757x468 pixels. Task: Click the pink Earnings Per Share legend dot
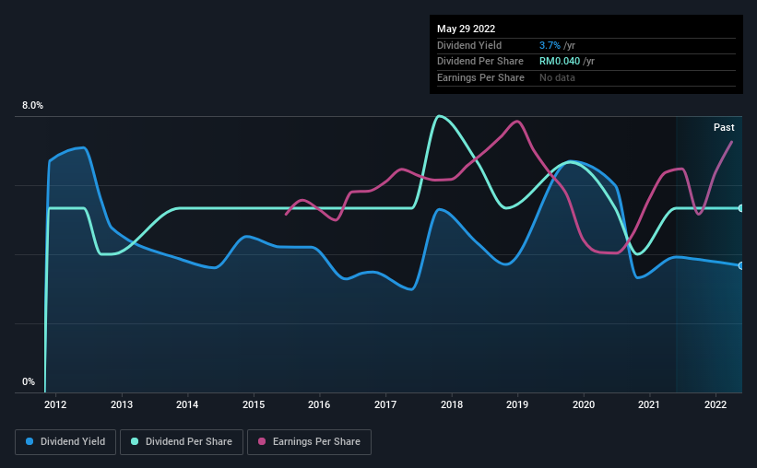click(261, 442)
